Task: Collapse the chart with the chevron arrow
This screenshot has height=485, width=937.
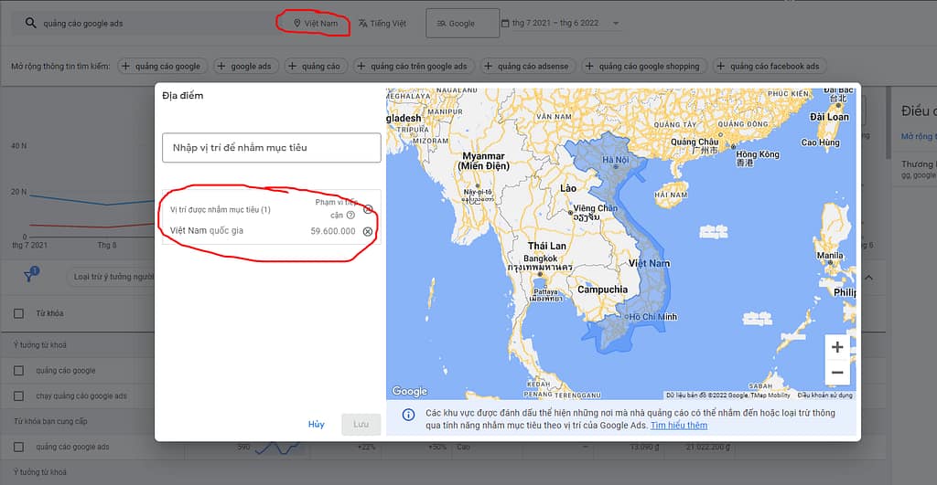Action: 868,278
